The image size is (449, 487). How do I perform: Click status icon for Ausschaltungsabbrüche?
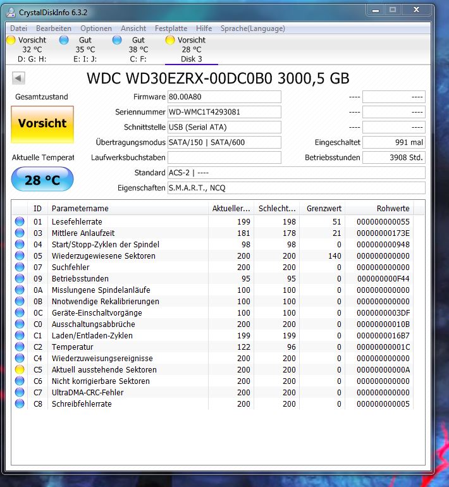click(x=20, y=324)
